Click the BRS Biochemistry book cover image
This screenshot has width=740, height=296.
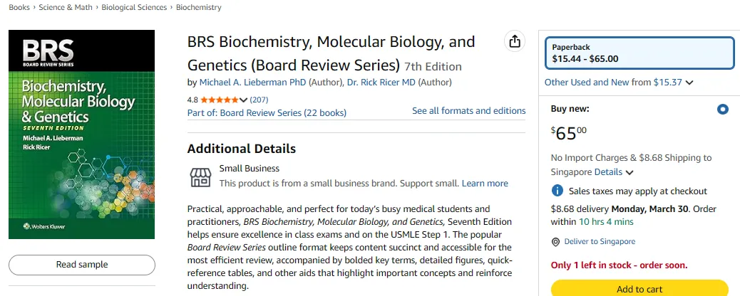point(82,134)
